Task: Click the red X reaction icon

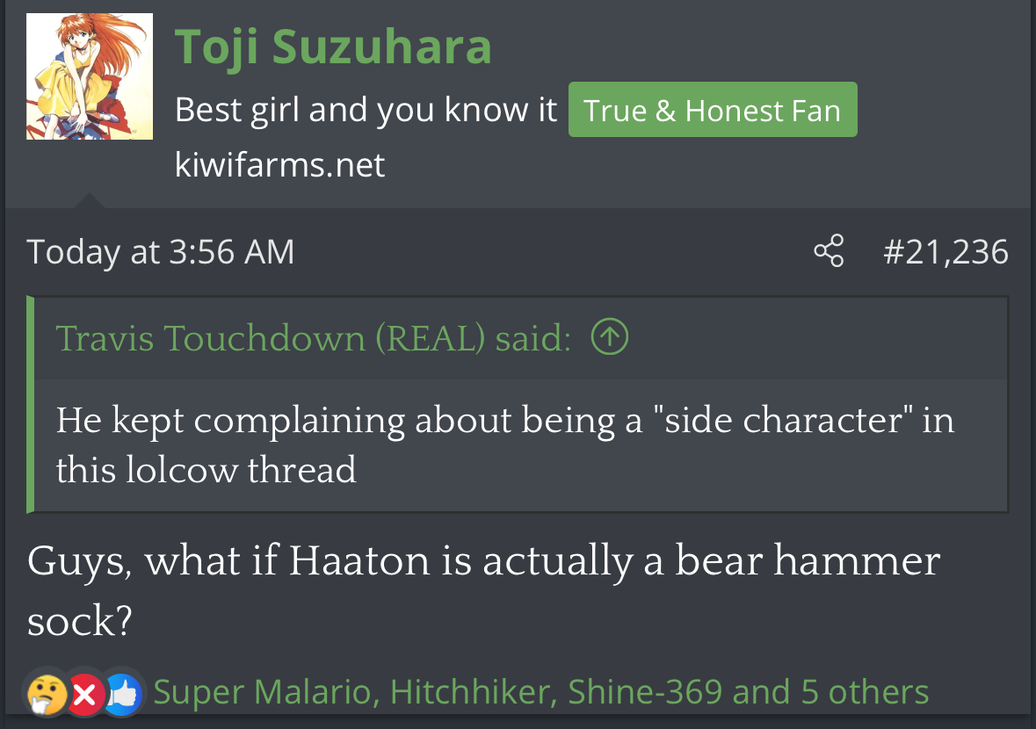Action: tap(85, 695)
